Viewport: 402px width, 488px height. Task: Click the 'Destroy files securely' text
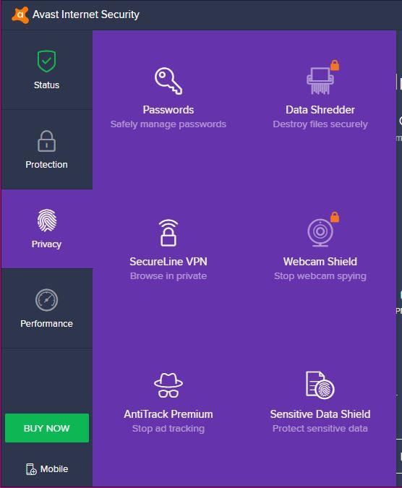point(320,124)
